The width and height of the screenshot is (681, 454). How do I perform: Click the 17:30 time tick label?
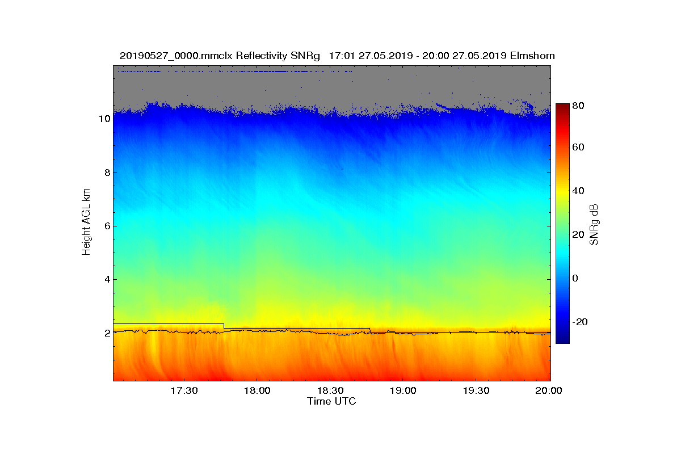[184, 390]
